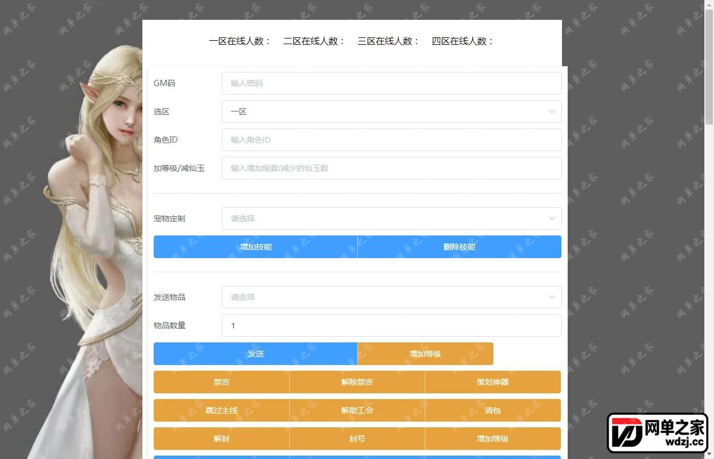Click the 跳过主线 button
The height and width of the screenshot is (459, 714).
222,410
